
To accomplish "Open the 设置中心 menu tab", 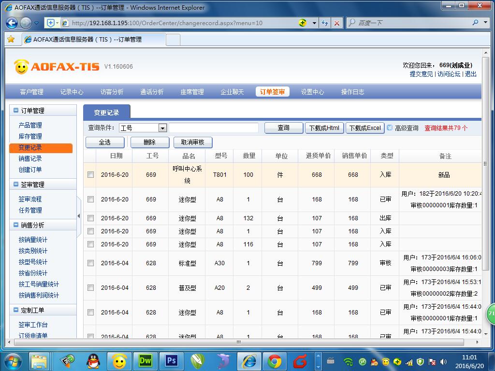I will [x=312, y=91].
